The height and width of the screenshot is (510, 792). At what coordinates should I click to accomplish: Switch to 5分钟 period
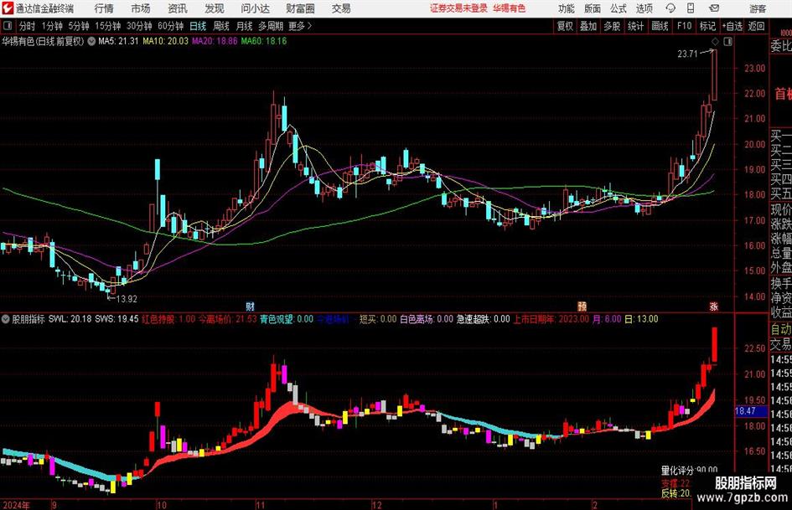(78, 26)
